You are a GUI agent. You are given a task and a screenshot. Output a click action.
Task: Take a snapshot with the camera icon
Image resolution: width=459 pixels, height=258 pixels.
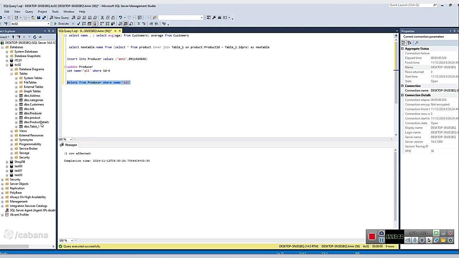coord(381,233)
